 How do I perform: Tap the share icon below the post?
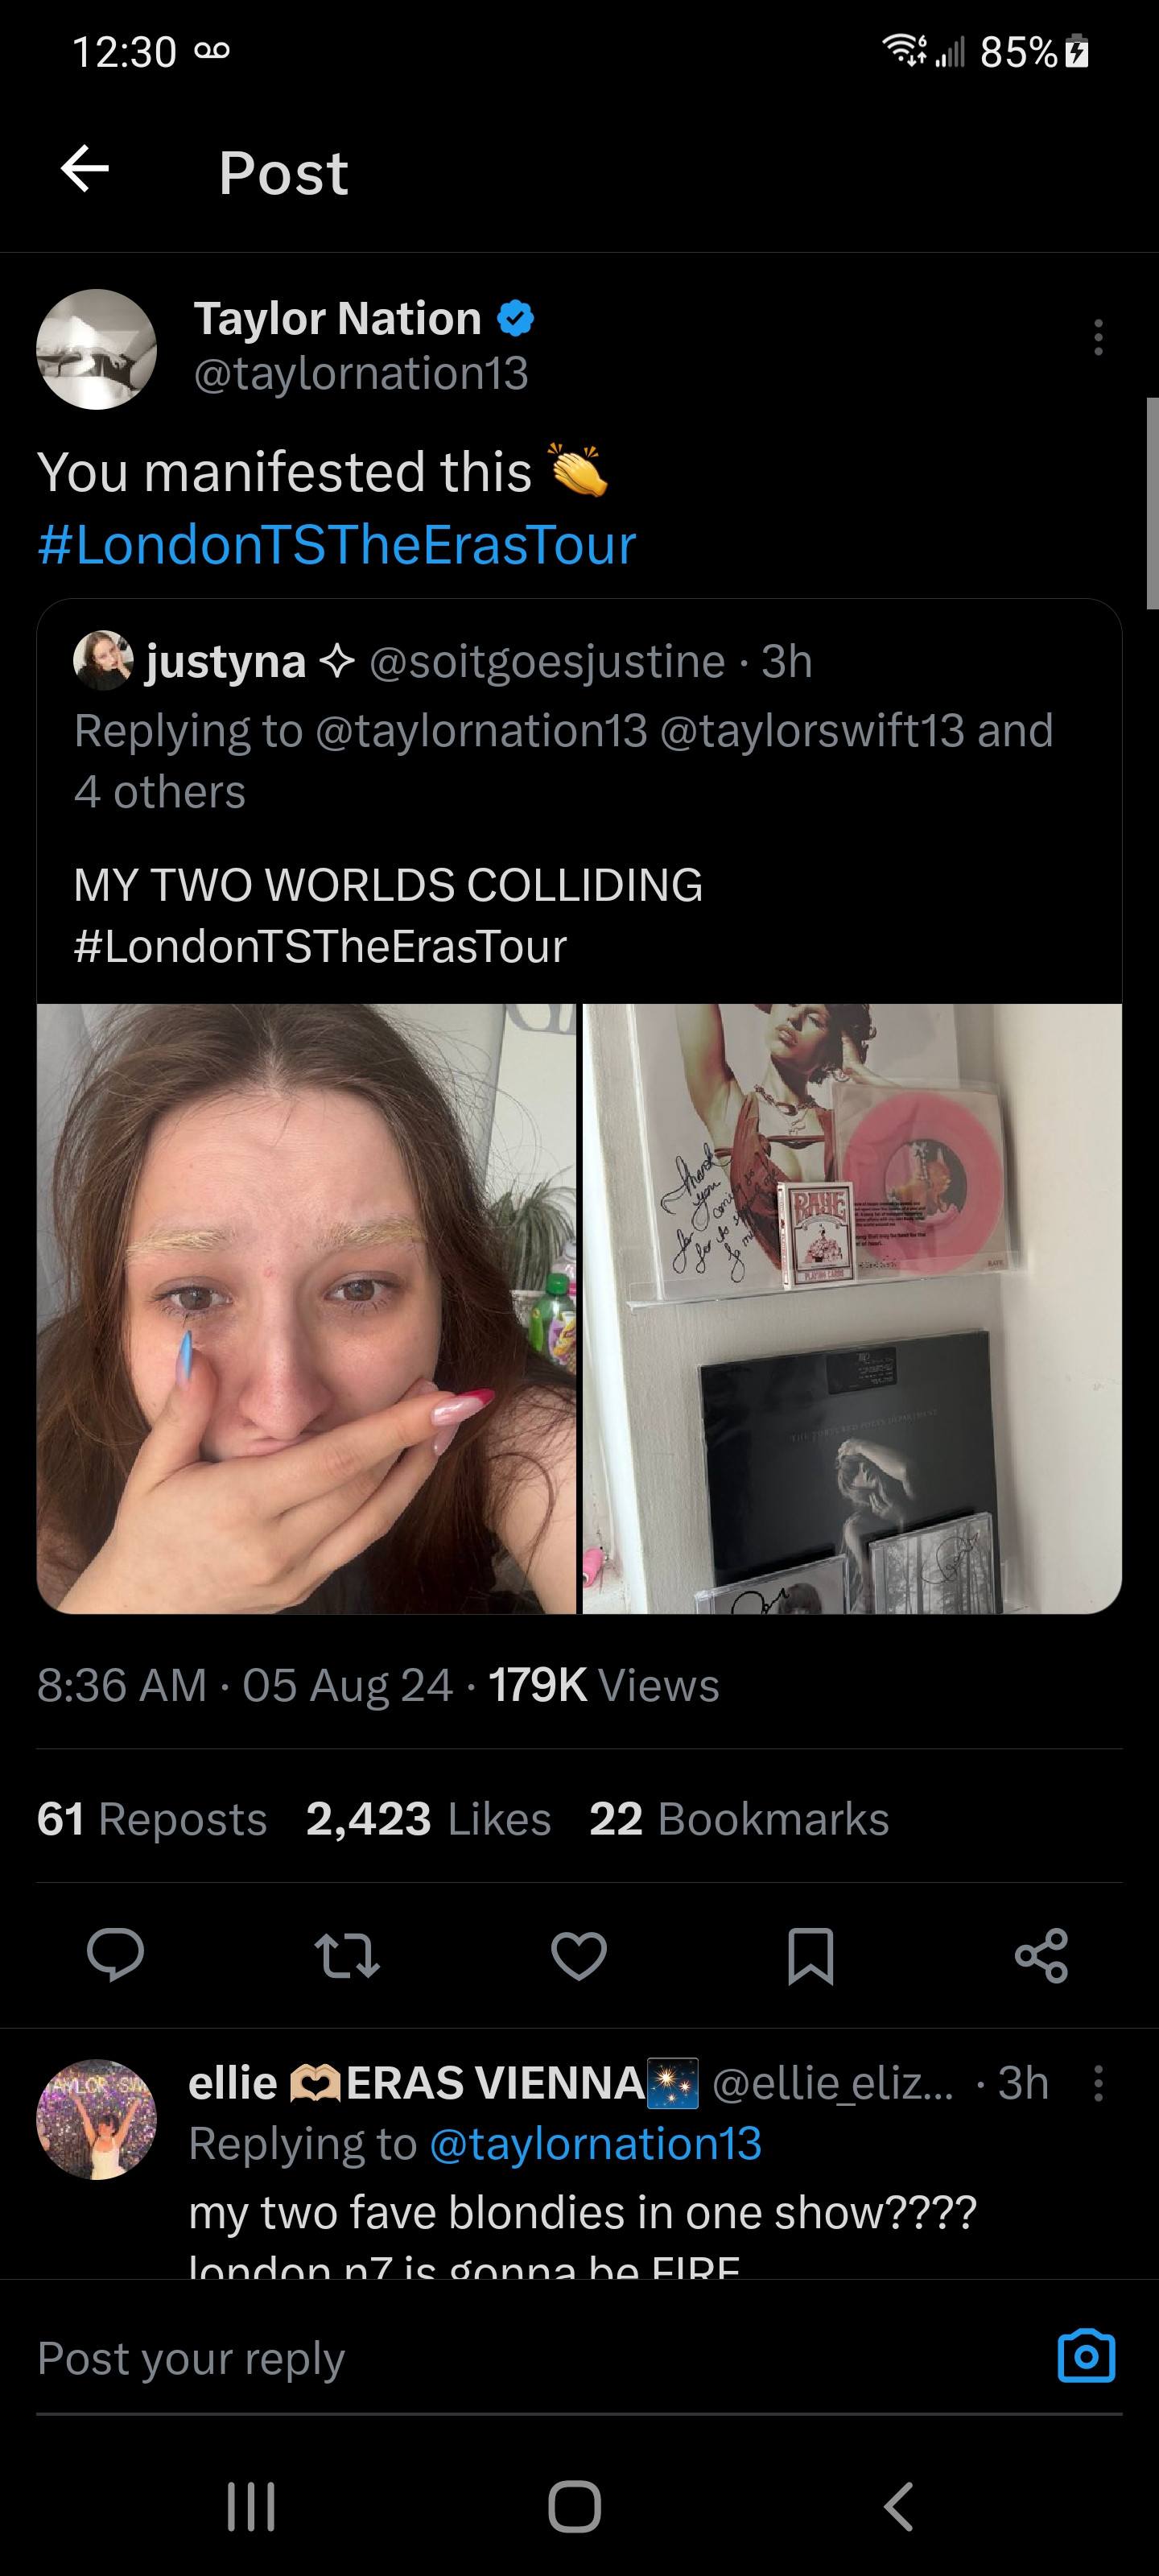pos(1041,1956)
